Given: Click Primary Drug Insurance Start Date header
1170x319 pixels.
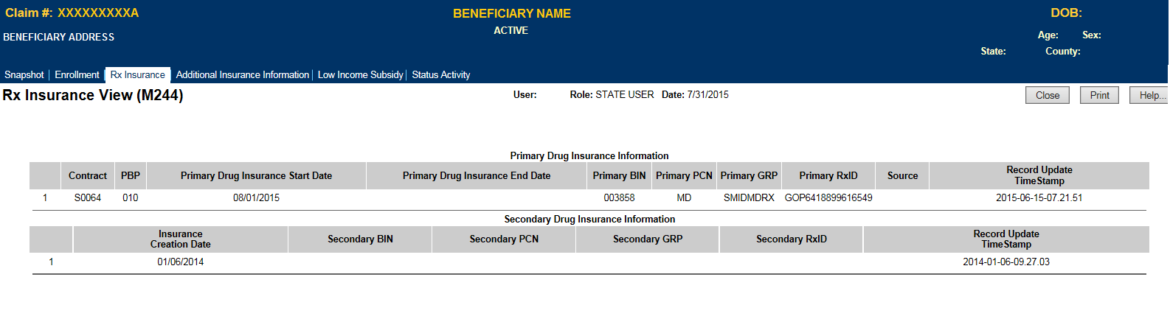Looking at the screenshot, I should click(x=256, y=175).
